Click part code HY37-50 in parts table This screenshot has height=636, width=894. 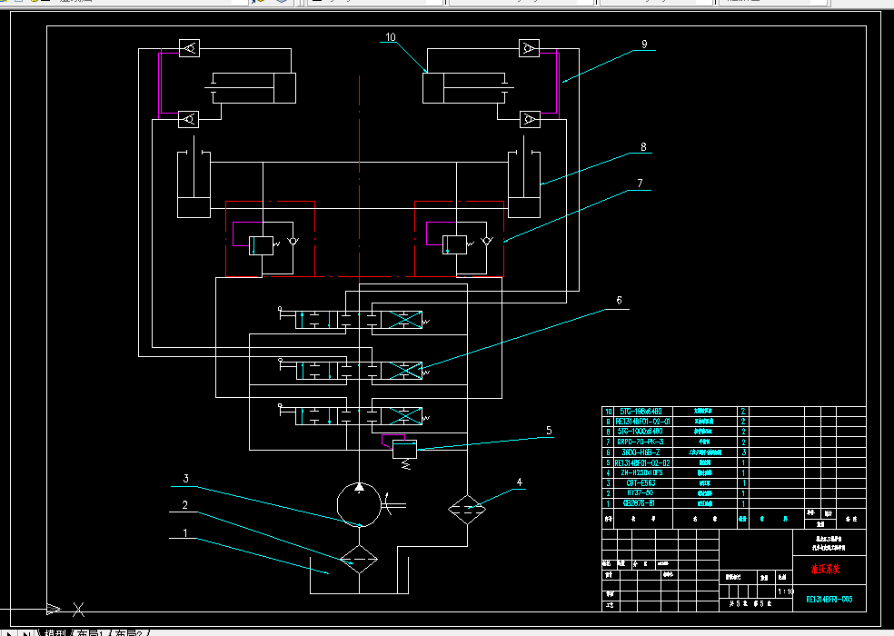tap(641, 493)
